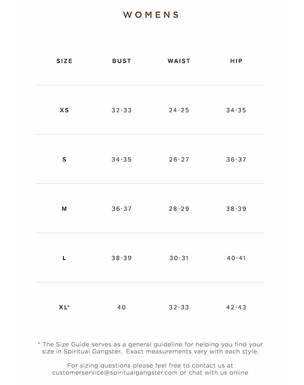Click the Size Guide disclaimer note
Screen dimensions: 304x385
(150, 348)
